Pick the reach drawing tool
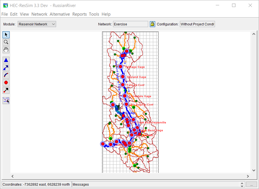Viewport: 259px width, 189px height. point(6,68)
